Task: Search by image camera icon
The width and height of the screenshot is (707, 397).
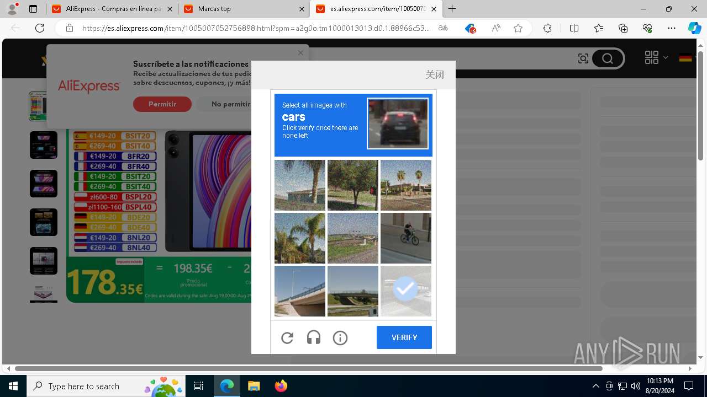Action: tap(583, 58)
